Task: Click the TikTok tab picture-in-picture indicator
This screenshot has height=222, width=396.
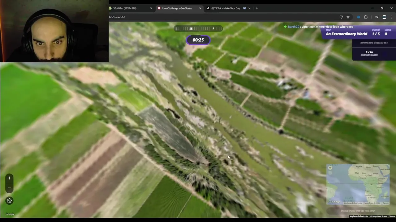Action: coord(244,8)
